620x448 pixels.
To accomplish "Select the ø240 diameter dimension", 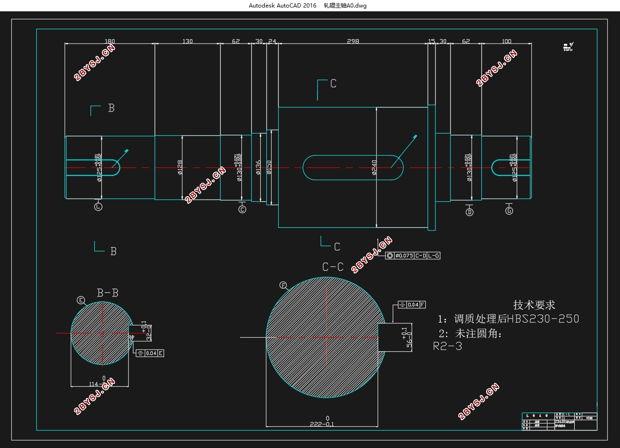I will pos(374,167).
